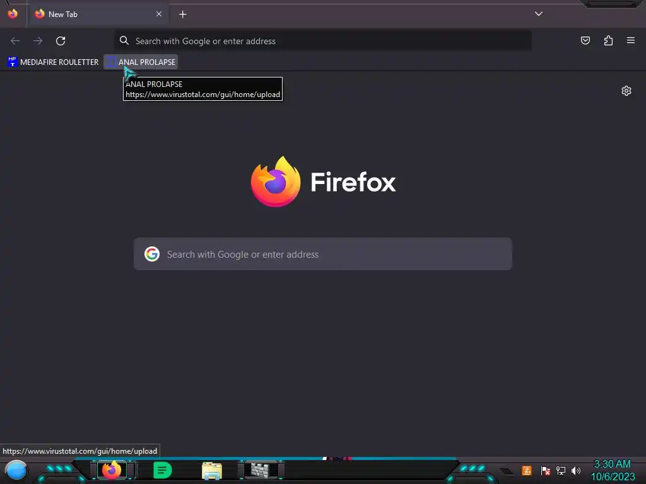The width and height of the screenshot is (646, 484).
Task: Click the Java tray icon
Action: pyautogui.click(x=527, y=470)
